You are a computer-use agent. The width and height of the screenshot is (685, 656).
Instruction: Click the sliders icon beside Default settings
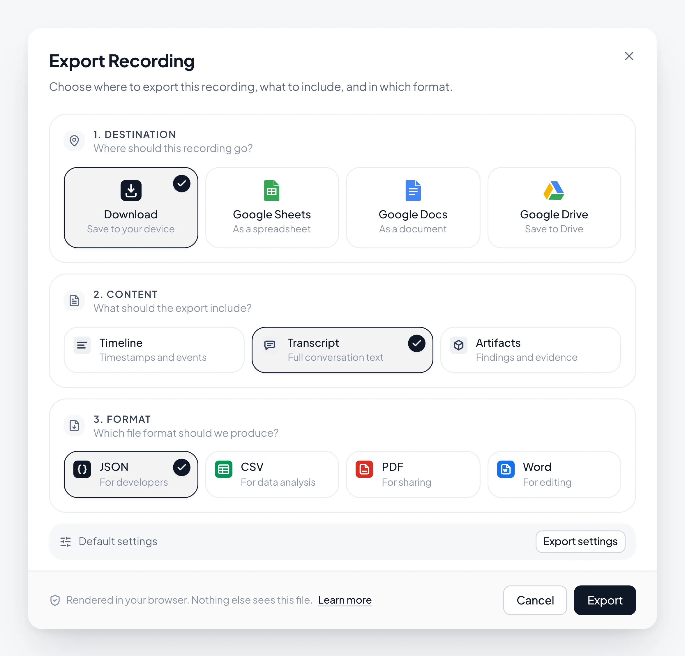click(65, 542)
